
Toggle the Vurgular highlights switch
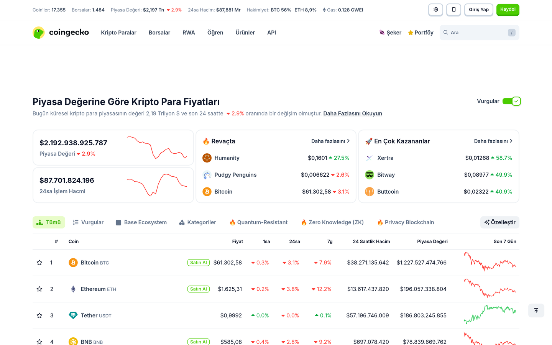pos(511,101)
